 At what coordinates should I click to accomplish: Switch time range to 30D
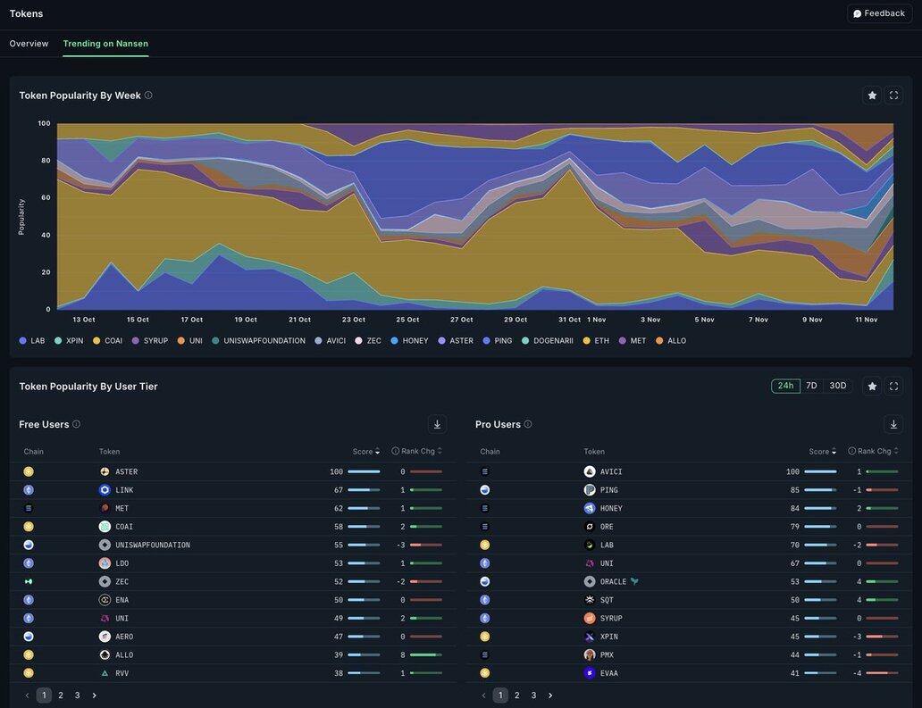[837, 386]
